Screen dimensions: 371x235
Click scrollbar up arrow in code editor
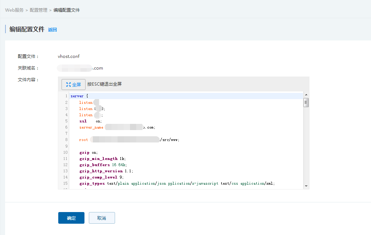click(x=306, y=95)
